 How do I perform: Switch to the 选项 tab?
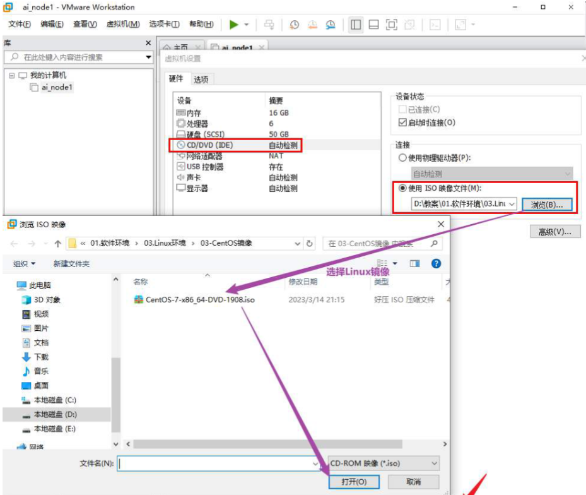coord(201,80)
